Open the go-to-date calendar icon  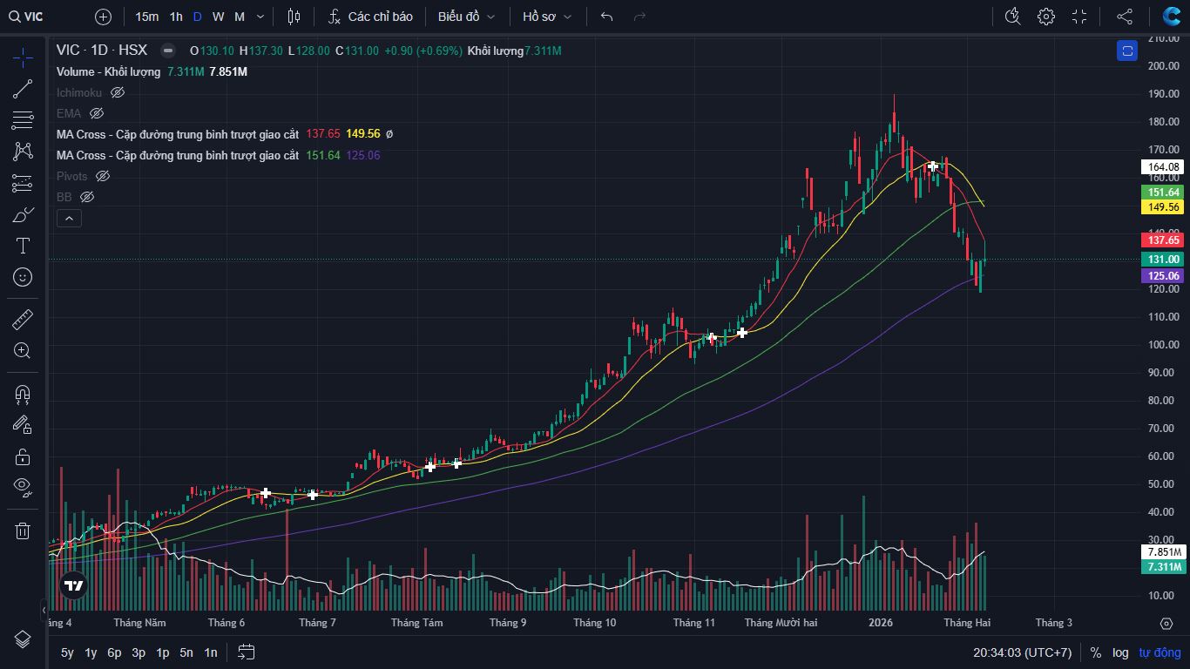pos(247,652)
